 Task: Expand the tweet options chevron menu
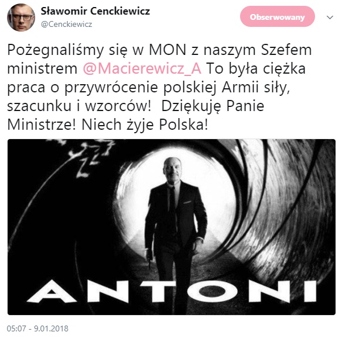330,17
